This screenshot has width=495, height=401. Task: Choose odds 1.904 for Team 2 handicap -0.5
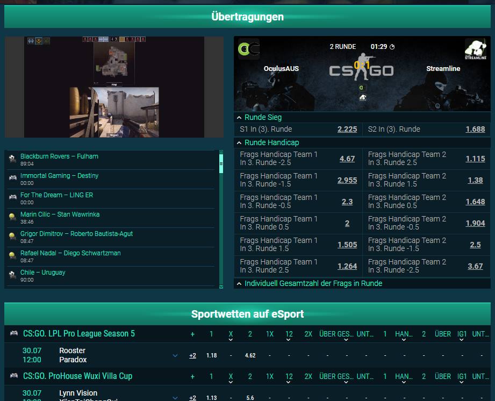click(475, 223)
